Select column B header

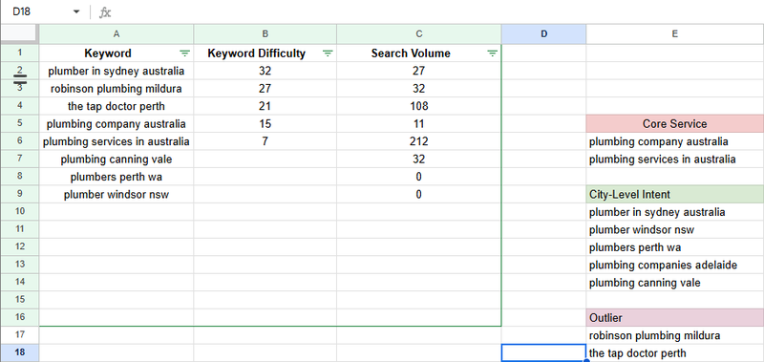point(265,34)
